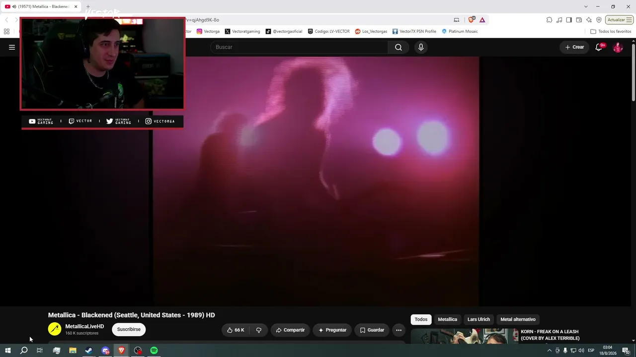
Task: Click the Metallica Blackened video player
Action: point(316,181)
